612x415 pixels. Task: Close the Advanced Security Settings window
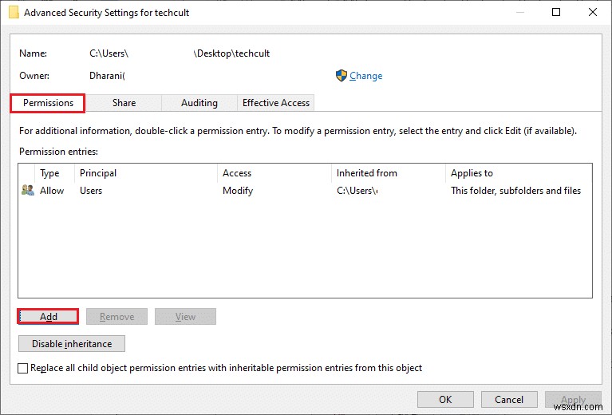coord(593,12)
